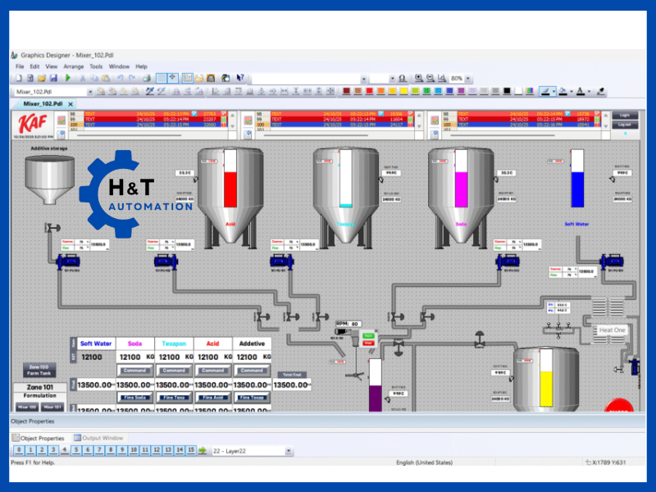Click the Command button under Soda
The height and width of the screenshot is (492, 656).
click(134, 370)
